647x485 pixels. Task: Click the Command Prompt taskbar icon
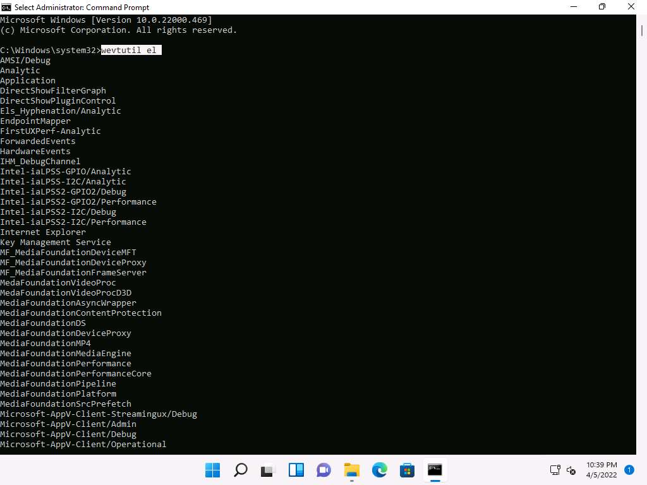pos(435,470)
